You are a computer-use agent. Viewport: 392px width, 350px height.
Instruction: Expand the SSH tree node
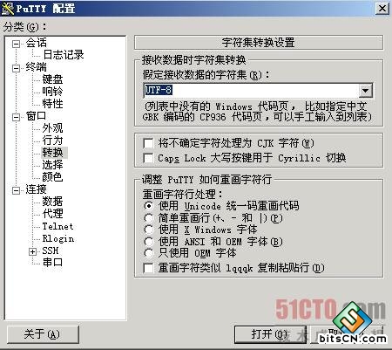click(32, 251)
